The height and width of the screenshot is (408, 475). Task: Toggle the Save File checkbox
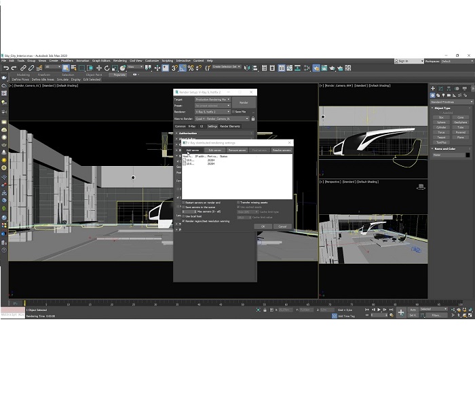coord(233,112)
